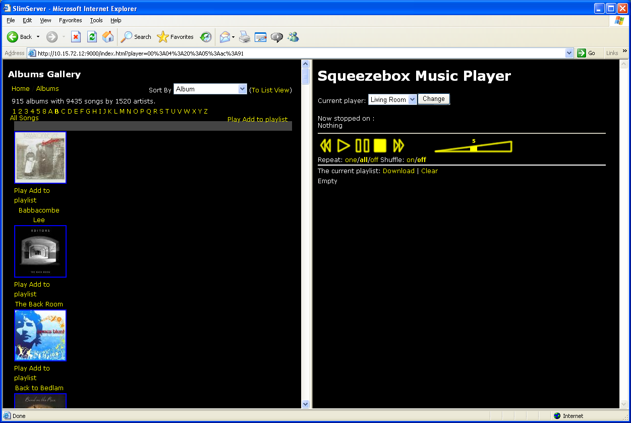The height and width of the screenshot is (423, 631).
Task: Set Repeat mode to one
Action: click(x=351, y=160)
